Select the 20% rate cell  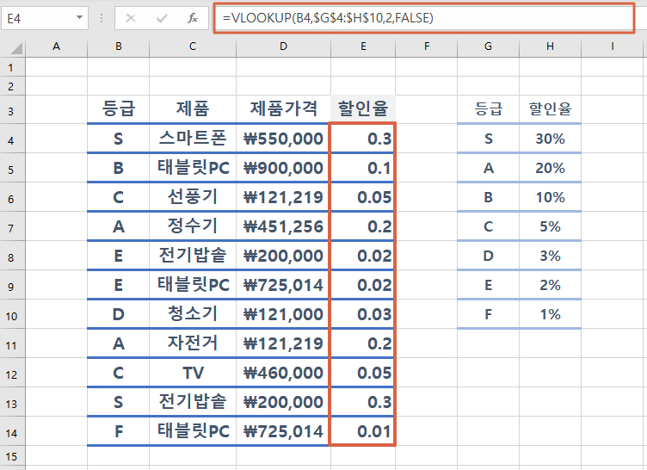pos(550,168)
